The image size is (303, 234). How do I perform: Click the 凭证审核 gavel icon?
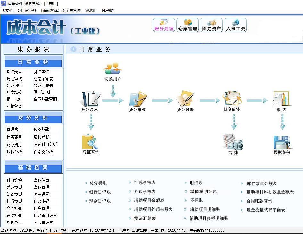(x=138, y=99)
